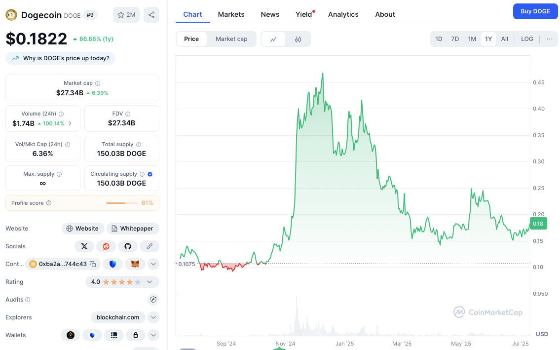Open chart more options ellipsis menu
Image resolution: width=560 pixels, height=350 pixels.
(550, 39)
